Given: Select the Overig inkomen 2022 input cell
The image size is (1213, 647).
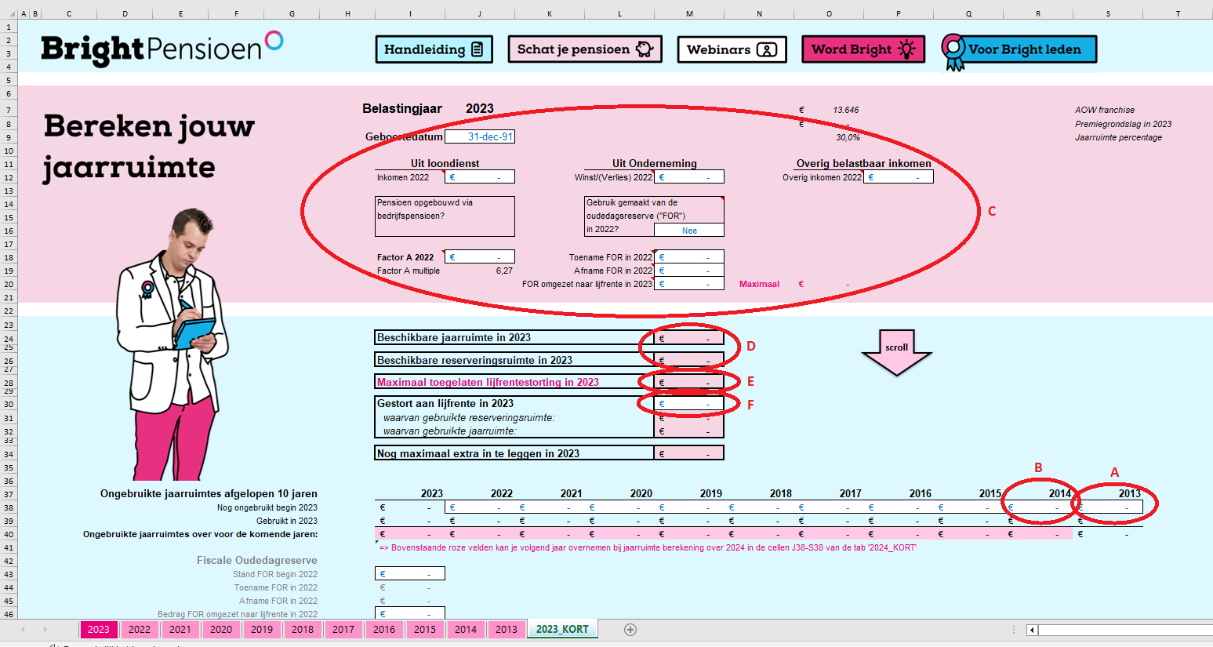Looking at the screenshot, I should (x=899, y=177).
